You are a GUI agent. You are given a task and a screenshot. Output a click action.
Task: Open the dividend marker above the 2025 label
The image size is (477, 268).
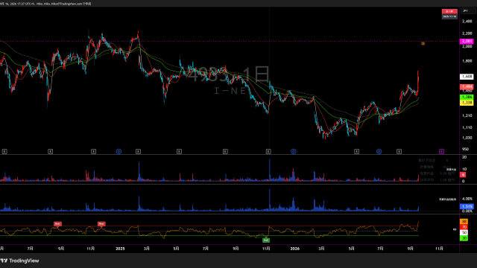coord(119,151)
